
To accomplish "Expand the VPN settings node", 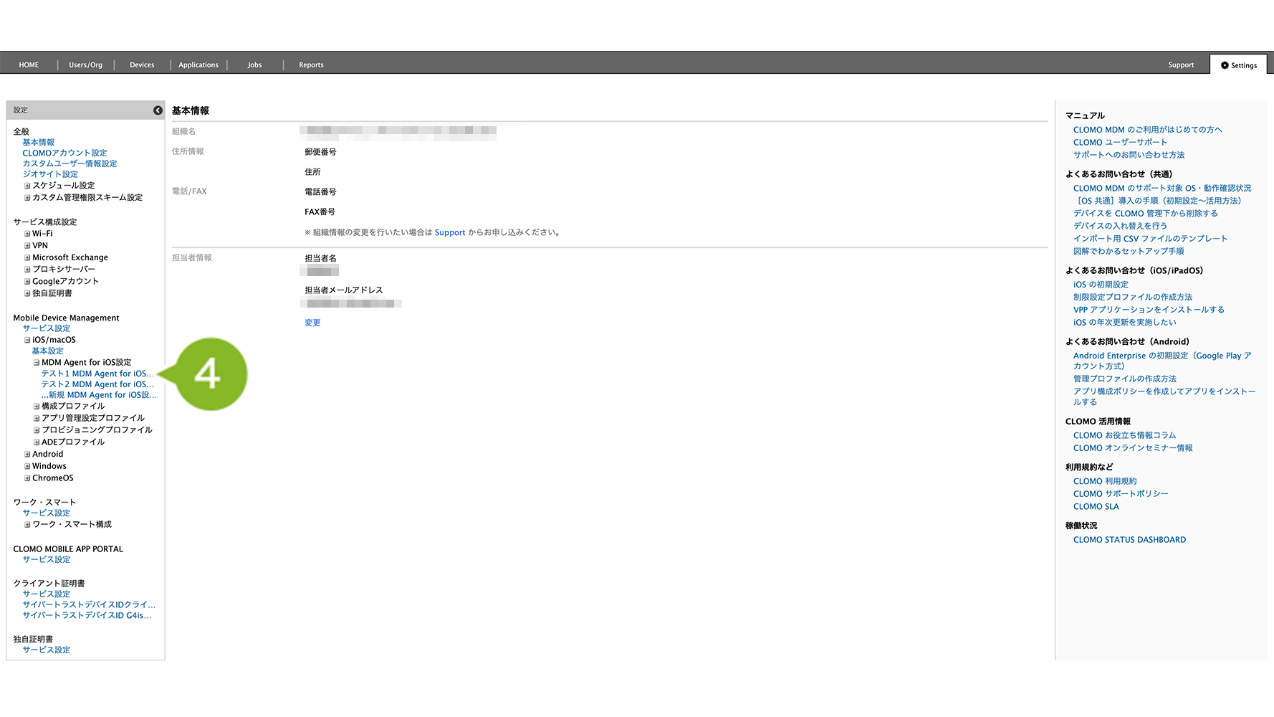I will click(x=27, y=246).
